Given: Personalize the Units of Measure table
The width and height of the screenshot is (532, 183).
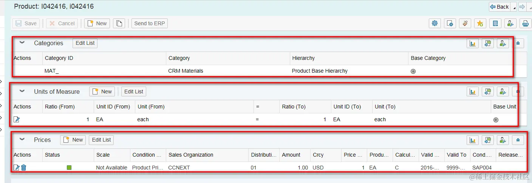Looking at the screenshot, I should click(x=503, y=91).
